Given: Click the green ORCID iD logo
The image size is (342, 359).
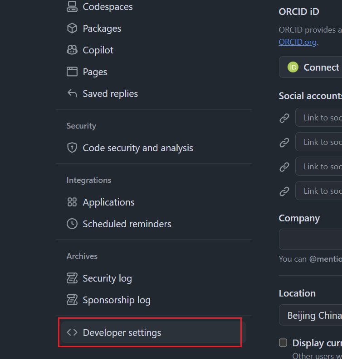Looking at the screenshot, I should pyautogui.click(x=293, y=67).
